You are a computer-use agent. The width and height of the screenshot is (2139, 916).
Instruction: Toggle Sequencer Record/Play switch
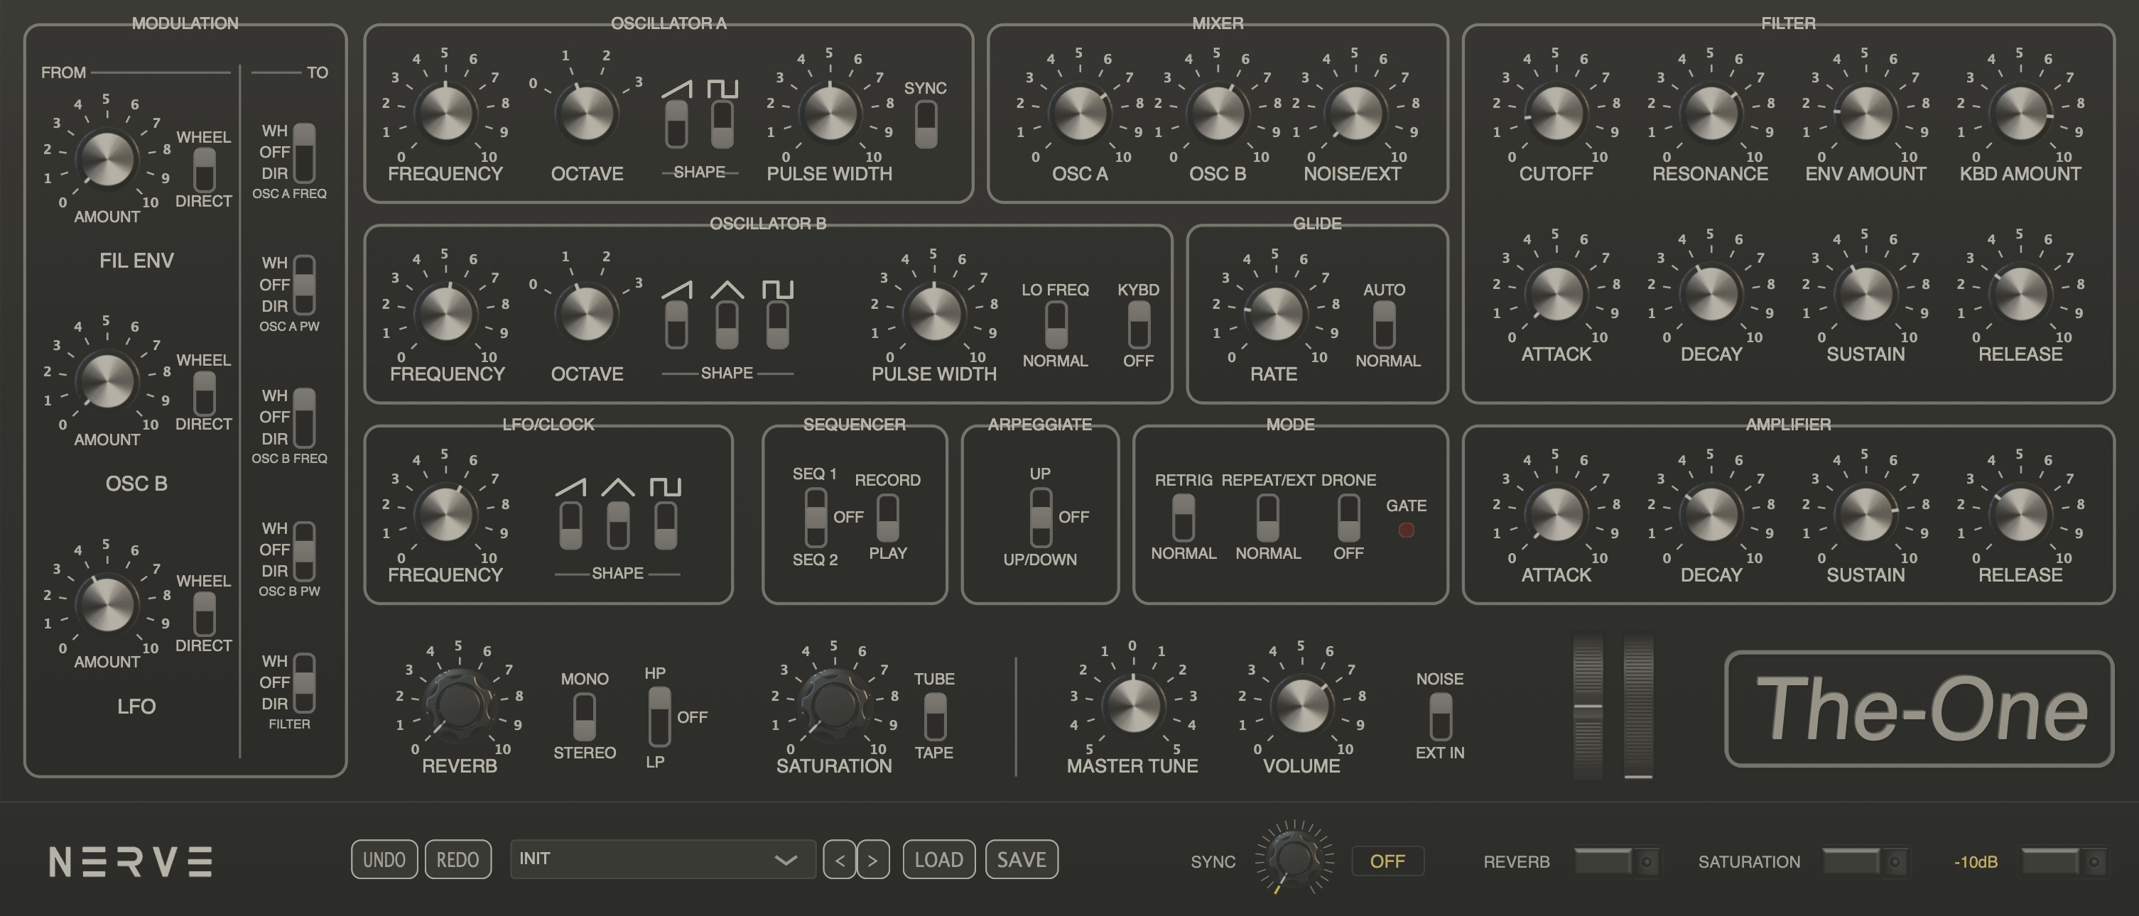pyautogui.click(x=888, y=518)
